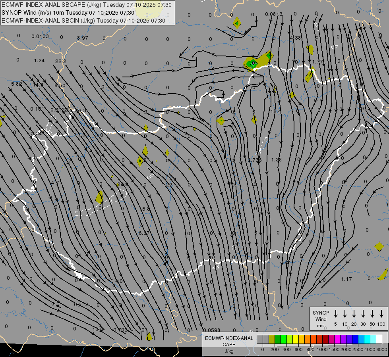Image resolution: width=389 pixels, height=357 pixels.
Task: Click the 10 m/s wind arrow in legend
Action: tap(344, 314)
